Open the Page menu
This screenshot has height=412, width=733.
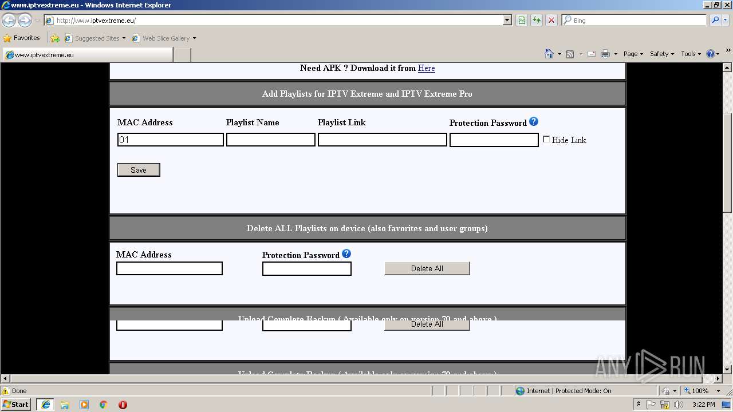pos(633,54)
